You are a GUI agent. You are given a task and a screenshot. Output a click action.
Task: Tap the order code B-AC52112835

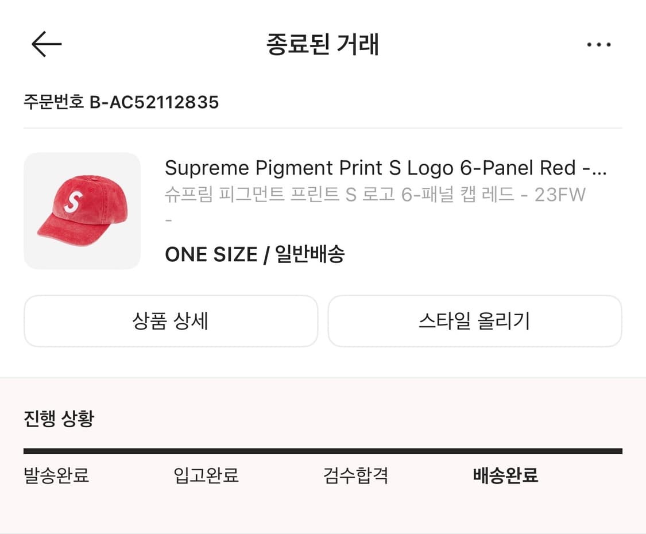coord(154,102)
